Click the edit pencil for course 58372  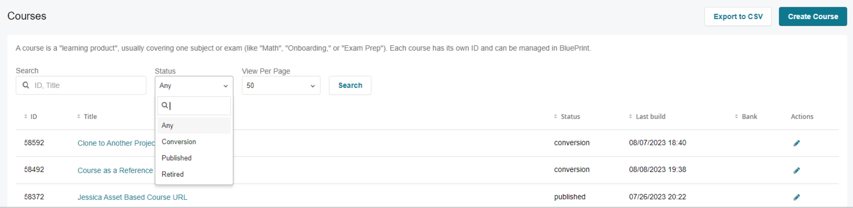pos(796,197)
